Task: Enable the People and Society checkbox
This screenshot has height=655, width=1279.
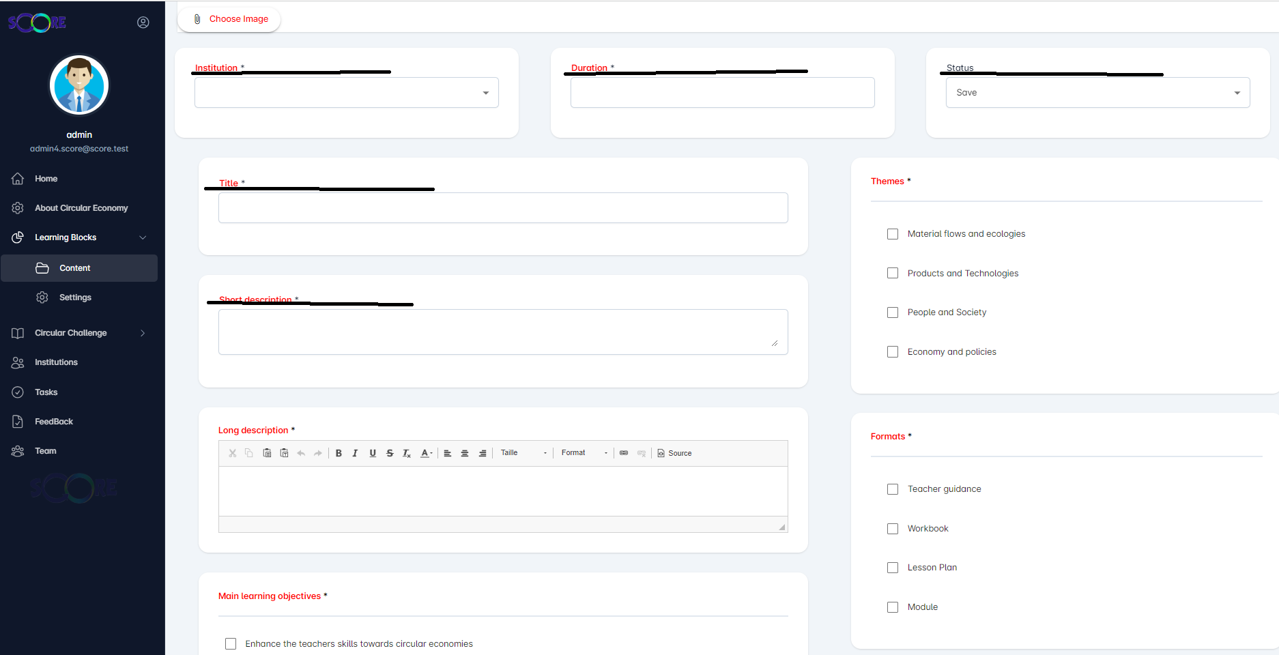Action: pos(893,312)
